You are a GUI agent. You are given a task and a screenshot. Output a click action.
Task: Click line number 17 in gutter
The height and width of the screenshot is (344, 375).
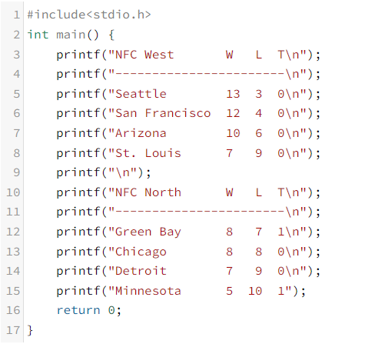[x=13, y=330]
